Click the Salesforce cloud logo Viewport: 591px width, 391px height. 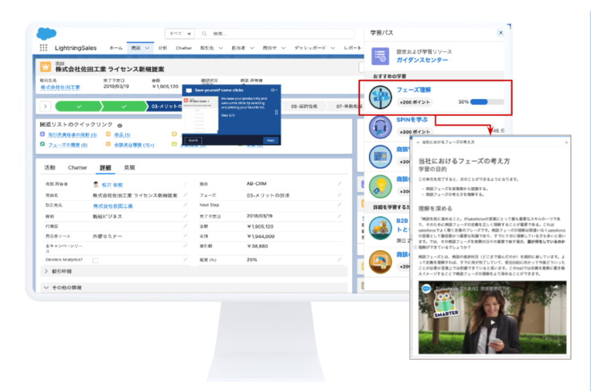click(46, 34)
